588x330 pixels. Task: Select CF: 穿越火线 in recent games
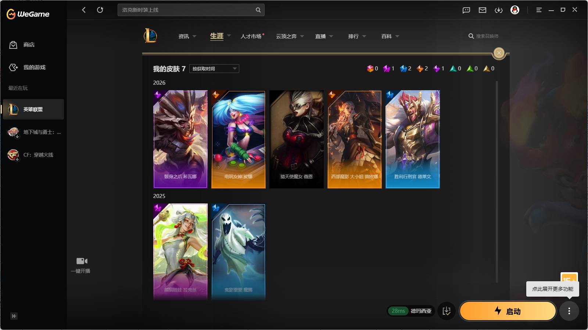pos(33,155)
